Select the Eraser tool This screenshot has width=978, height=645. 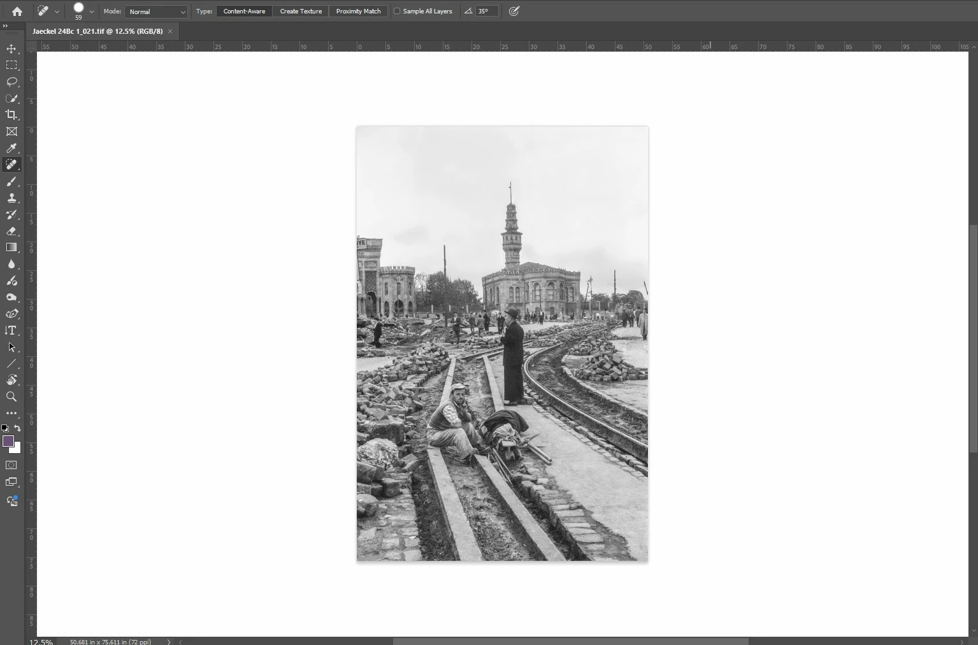[x=11, y=231]
